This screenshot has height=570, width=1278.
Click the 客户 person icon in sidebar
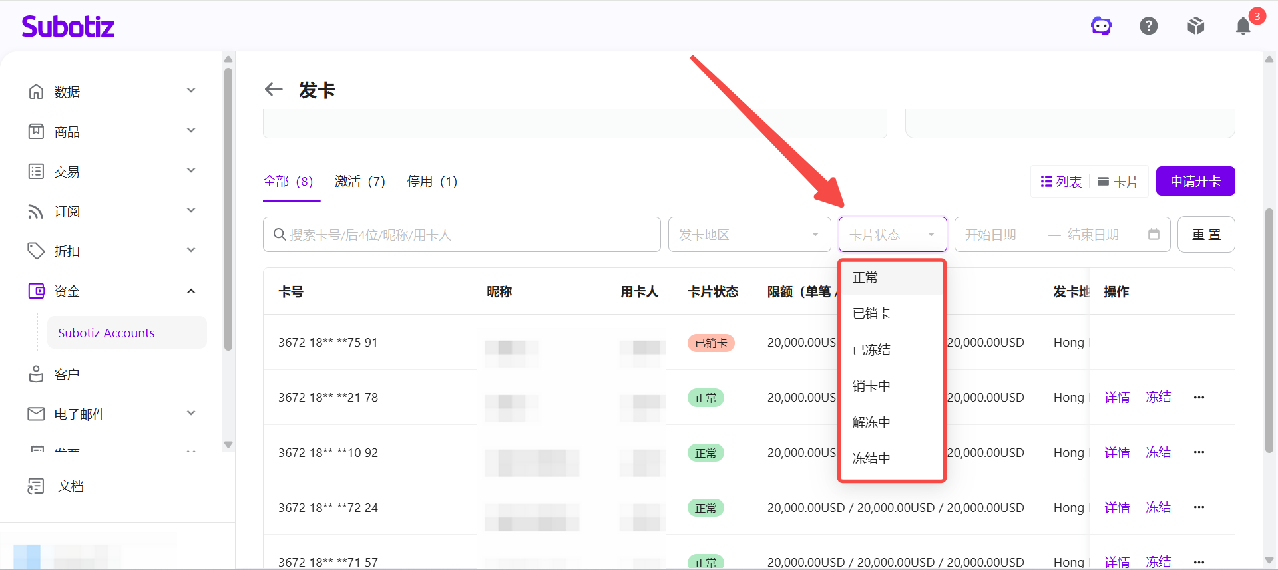click(36, 374)
